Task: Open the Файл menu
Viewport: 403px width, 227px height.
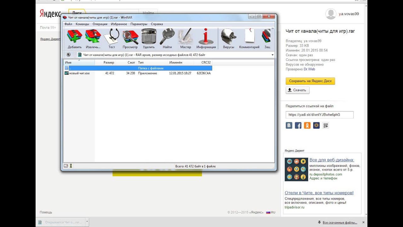Action: click(68, 24)
